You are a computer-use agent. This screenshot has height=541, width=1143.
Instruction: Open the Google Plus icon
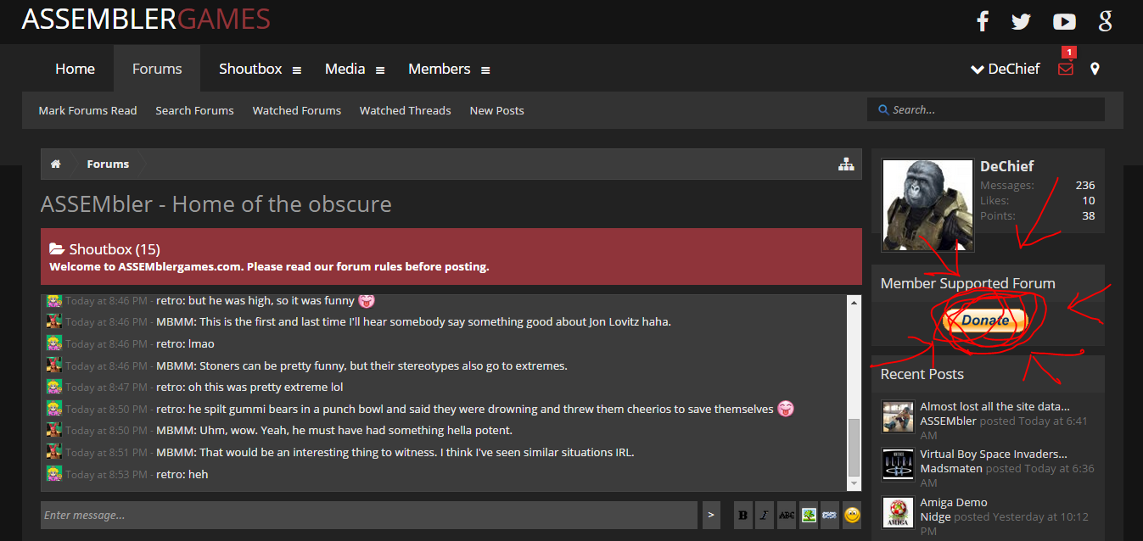(x=1105, y=21)
